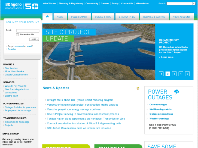
Task: Open Who We Are in the top menu
Action: (49, 4)
